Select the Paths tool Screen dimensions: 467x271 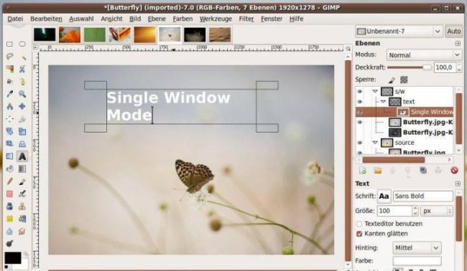(22, 82)
